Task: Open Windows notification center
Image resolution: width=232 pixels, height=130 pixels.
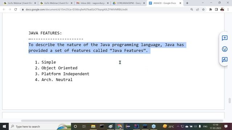Action: pos(226,126)
